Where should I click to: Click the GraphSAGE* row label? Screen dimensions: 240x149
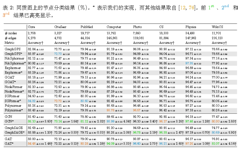[14, 132]
